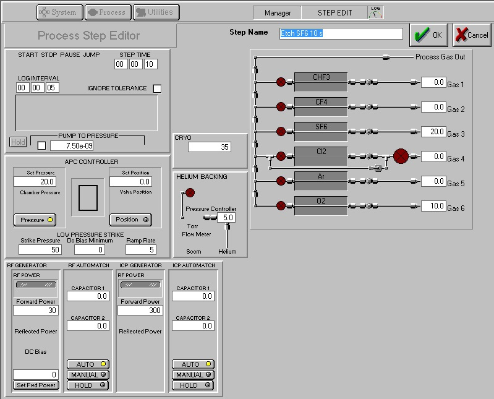Click the Dc Bias Minimum field
The image size is (494, 399).
coord(90,250)
